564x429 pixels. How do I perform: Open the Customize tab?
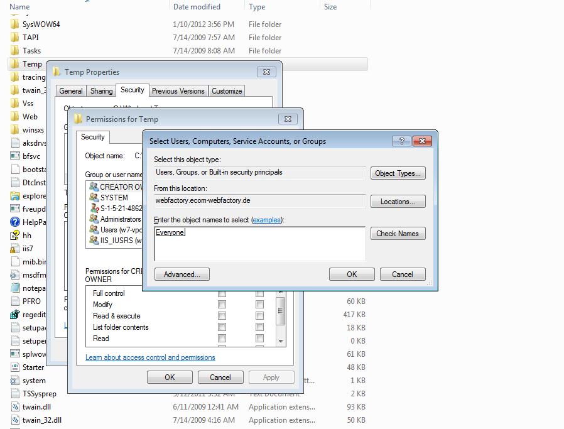[x=227, y=91]
